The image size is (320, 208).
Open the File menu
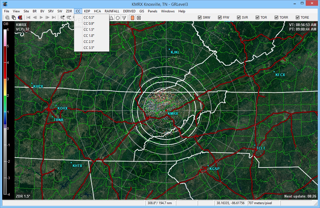coord(7,11)
